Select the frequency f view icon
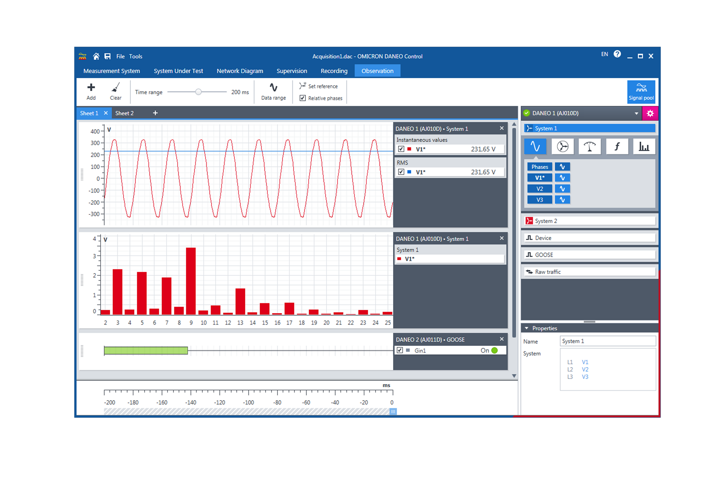The width and height of the screenshot is (716, 479). 617,146
